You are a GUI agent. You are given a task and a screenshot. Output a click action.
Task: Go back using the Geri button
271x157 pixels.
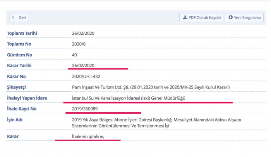19,18
